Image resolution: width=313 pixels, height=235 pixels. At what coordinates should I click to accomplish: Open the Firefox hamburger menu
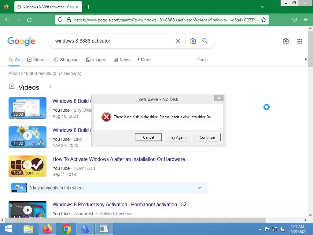306,20
